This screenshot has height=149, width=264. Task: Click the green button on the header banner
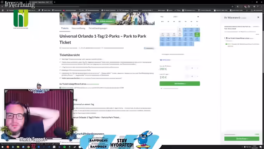[106, 21]
